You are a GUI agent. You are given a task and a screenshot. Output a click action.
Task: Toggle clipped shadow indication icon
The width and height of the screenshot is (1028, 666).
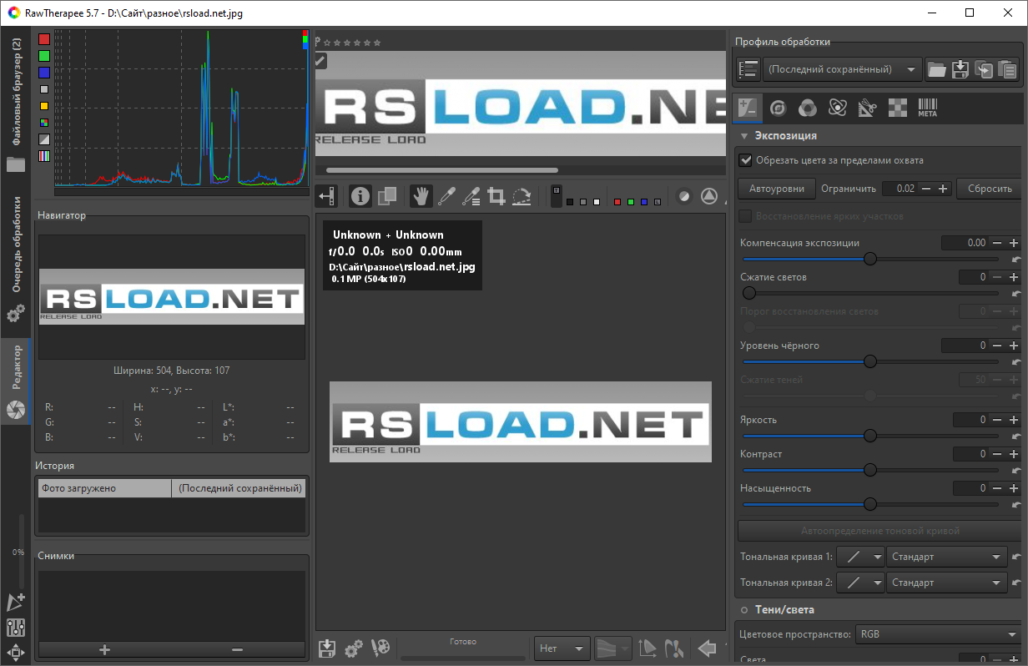[683, 197]
